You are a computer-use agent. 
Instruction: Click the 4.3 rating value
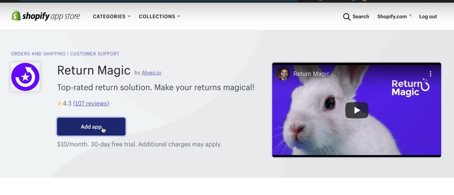pyautogui.click(x=67, y=104)
